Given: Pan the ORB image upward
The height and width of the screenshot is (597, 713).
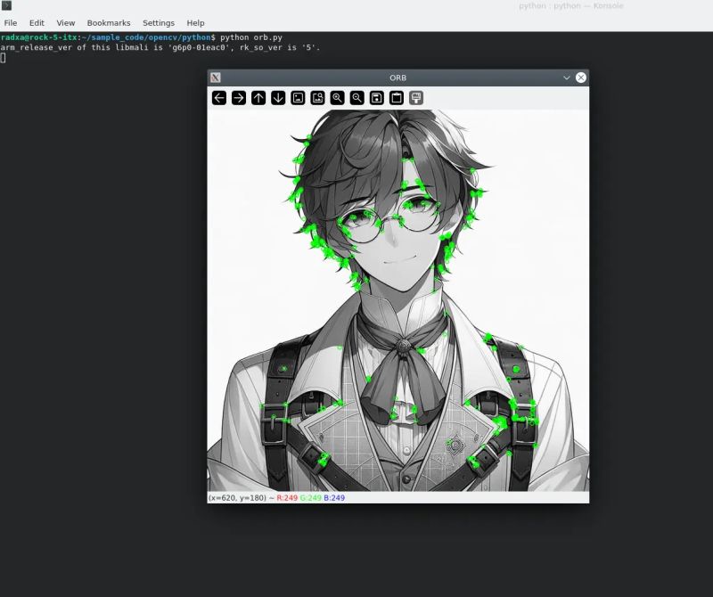Looking at the screenshot, I should [259, 98].
